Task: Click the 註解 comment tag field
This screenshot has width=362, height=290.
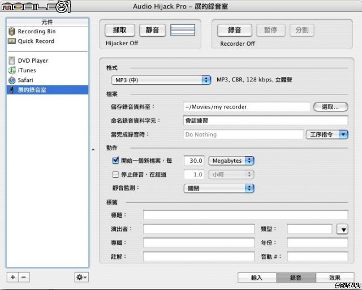Action: [199, 257]
